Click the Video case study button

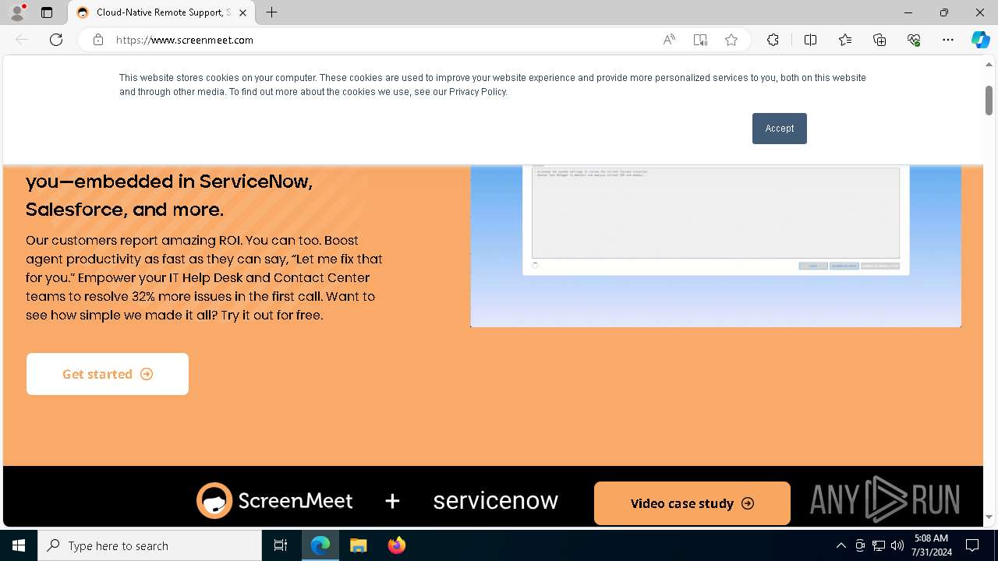click(x=692, y=503)
